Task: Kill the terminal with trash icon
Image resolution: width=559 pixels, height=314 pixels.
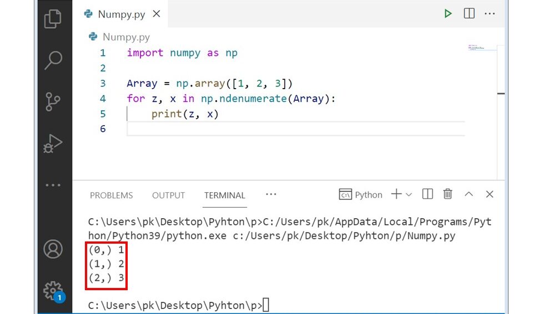Action: click(x=448, y=194)
